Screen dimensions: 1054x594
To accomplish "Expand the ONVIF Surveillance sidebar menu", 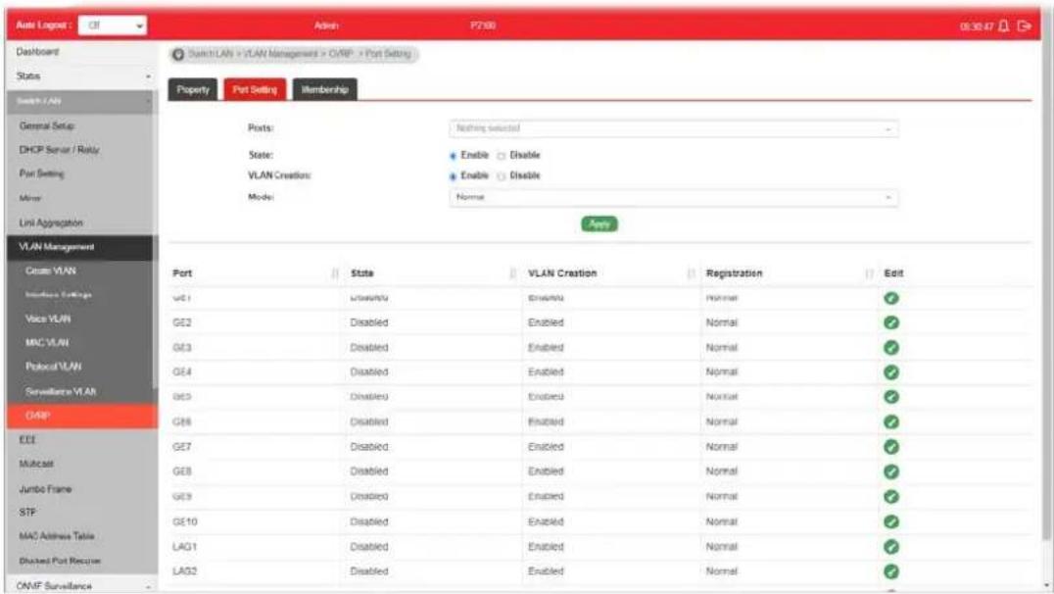I will [80, 585].
